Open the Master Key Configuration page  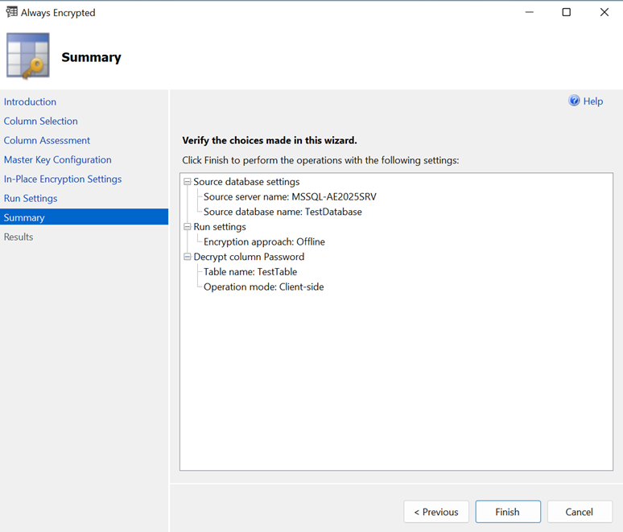[x=57, y=160]
